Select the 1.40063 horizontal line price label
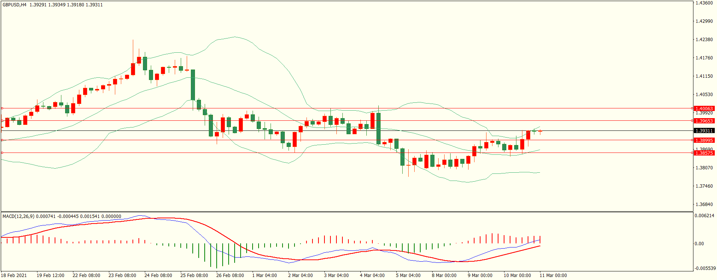This screenshot has width=717, height=280. coord(704,109)
